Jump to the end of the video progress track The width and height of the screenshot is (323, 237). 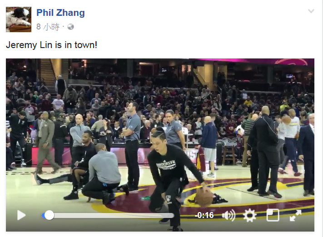pos(173,215)
